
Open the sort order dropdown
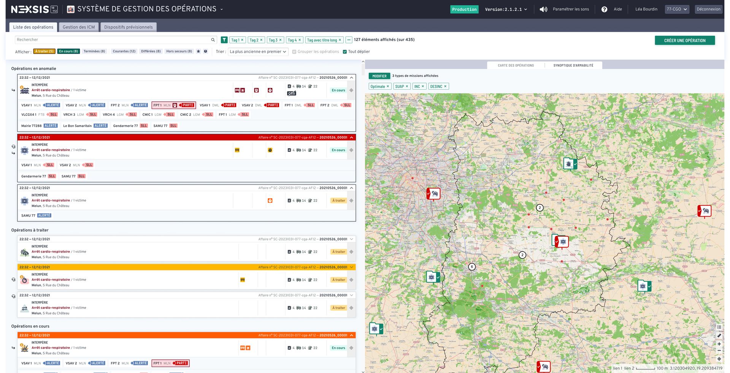258,52
